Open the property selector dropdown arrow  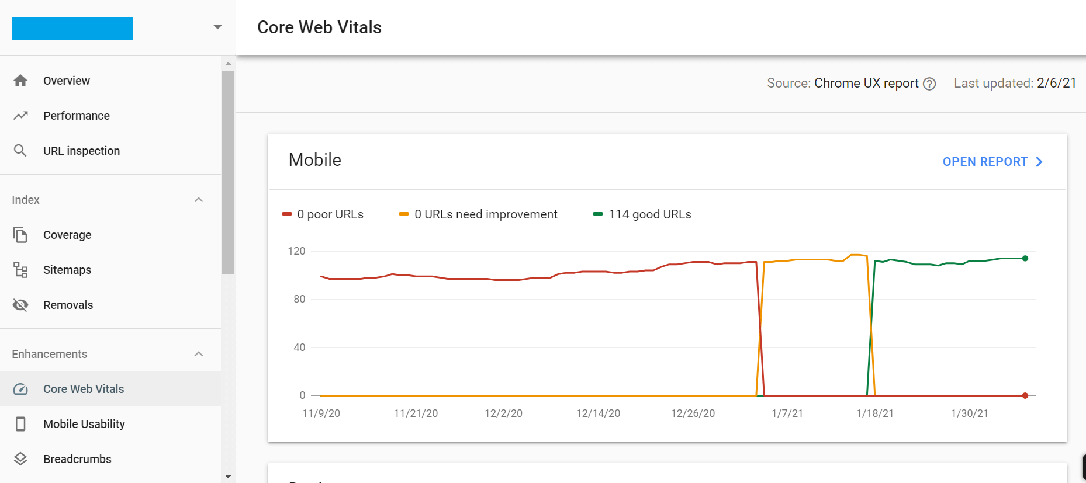217,27
